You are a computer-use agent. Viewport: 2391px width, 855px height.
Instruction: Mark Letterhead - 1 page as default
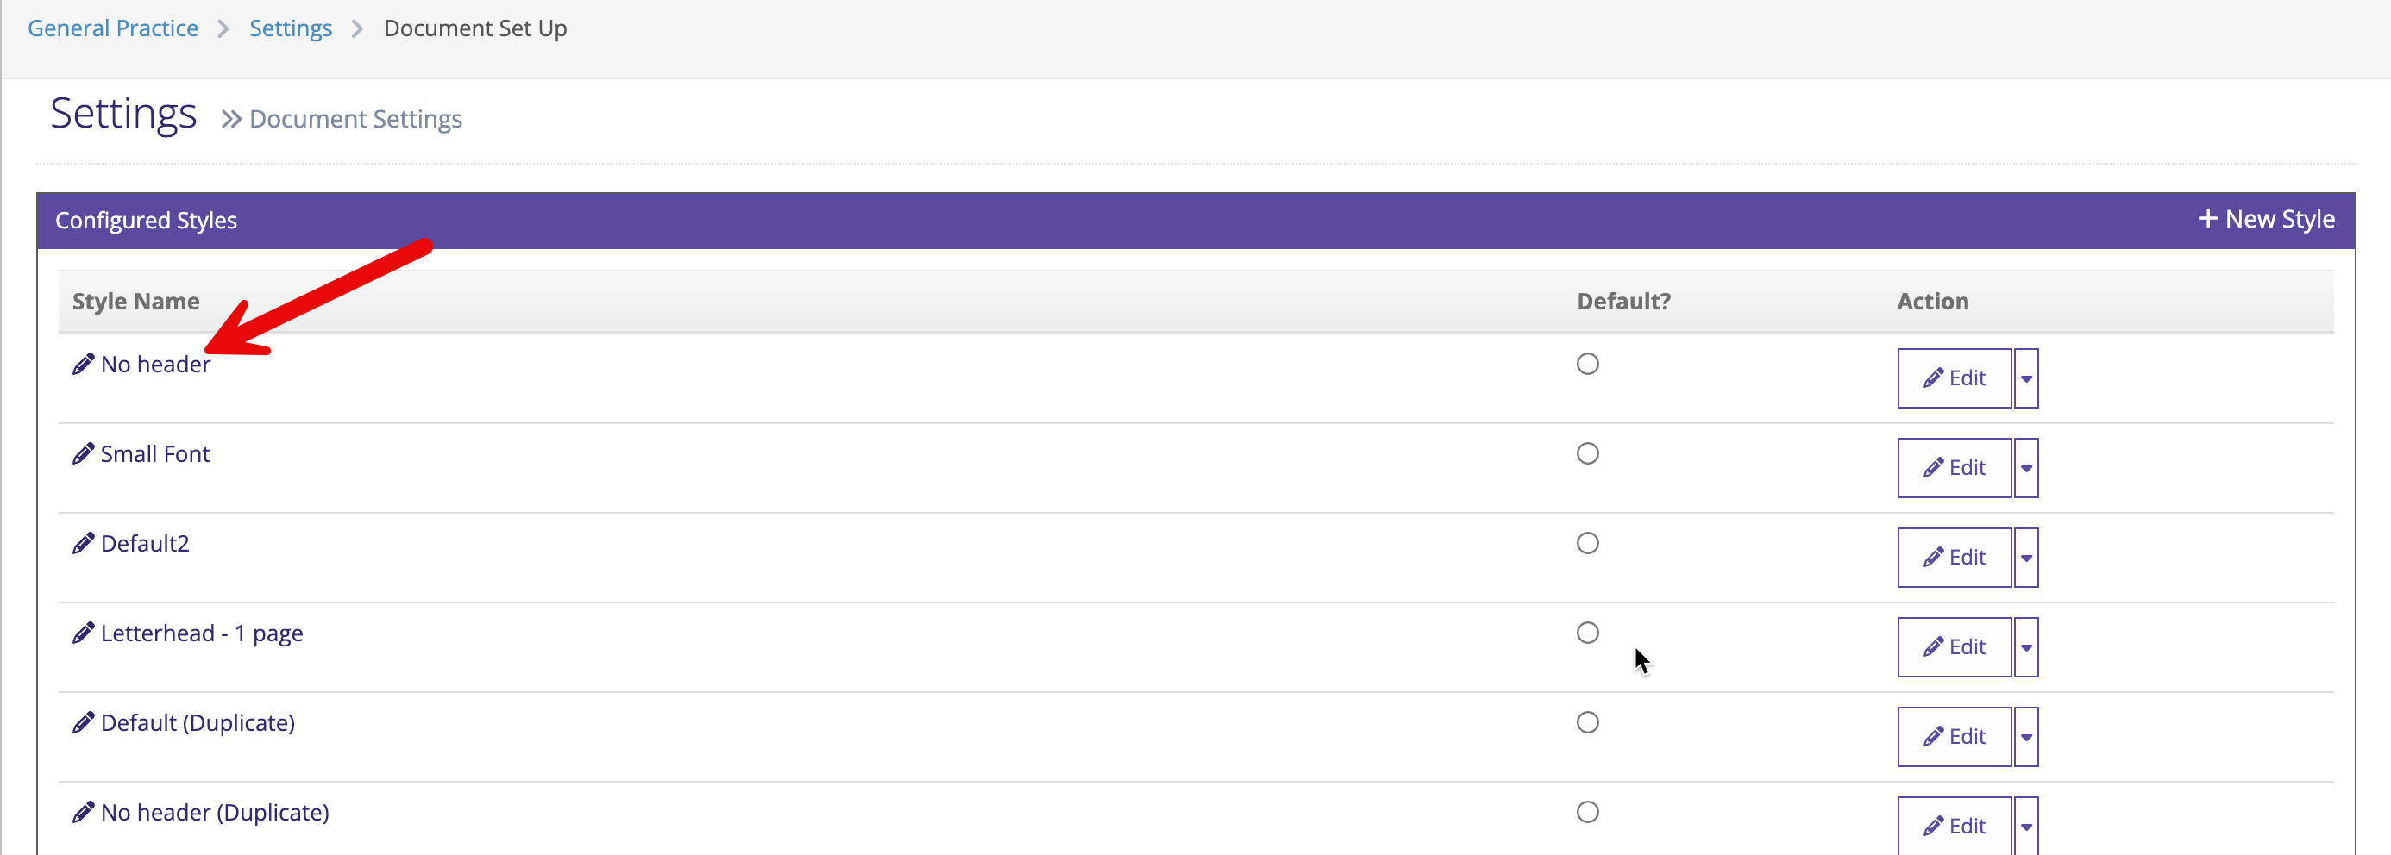click(x=1587, y=633)
